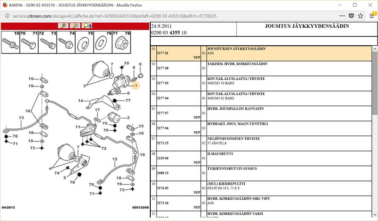The height and width of the screenshot is (221, 378).
Task: Click the site info icon in address bar
Action: click(x=6, y=16)
